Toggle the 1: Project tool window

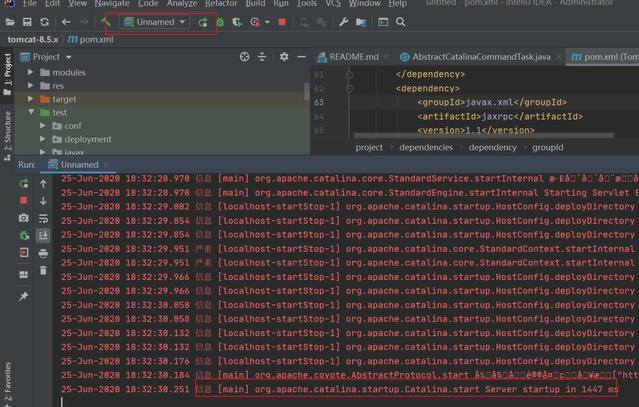point(7,74)
